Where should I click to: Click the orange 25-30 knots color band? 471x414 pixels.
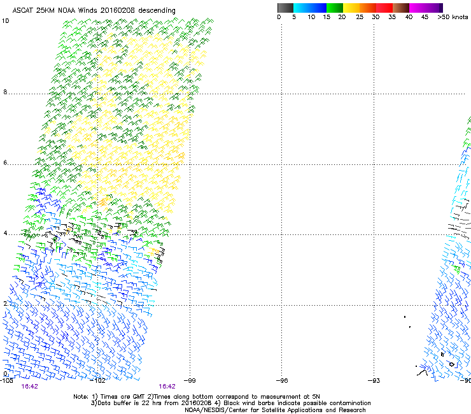pyautogui.click(x=368, y=8)
